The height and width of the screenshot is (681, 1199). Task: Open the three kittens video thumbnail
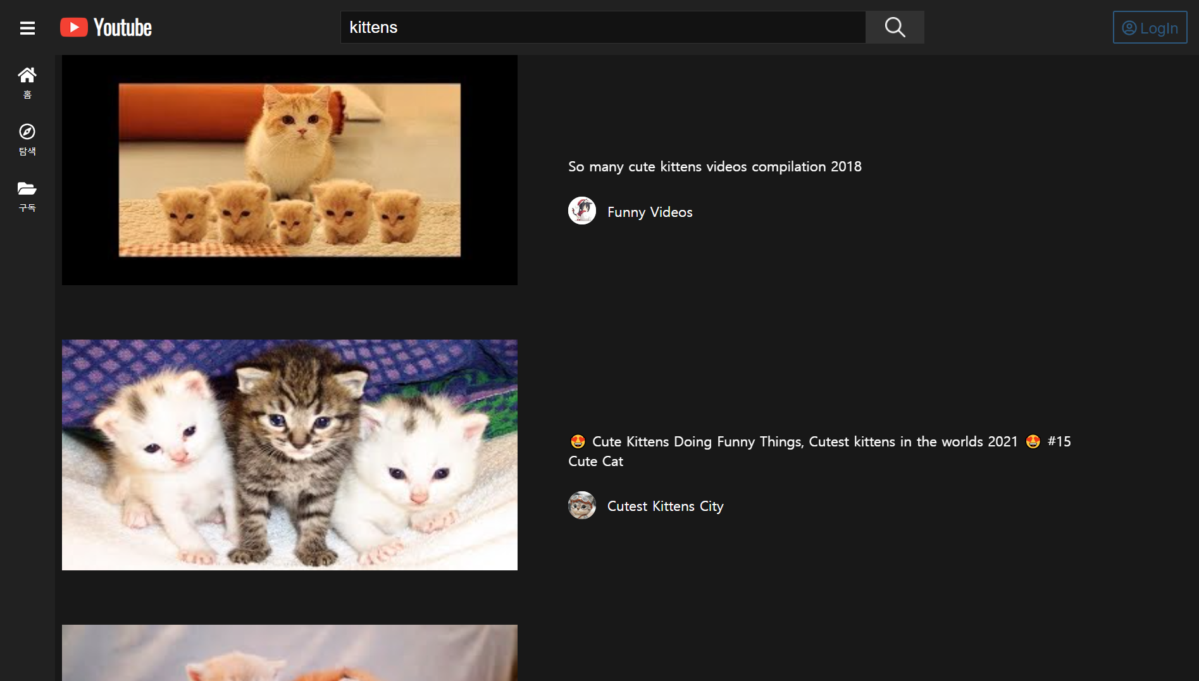pyautogui.click(x=289, y=455)
